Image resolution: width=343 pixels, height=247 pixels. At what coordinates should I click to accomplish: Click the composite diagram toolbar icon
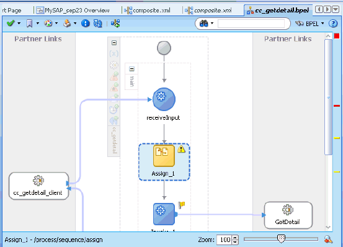click(x=115, y=23)
